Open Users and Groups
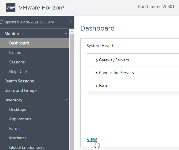179x150 pixels. pyautogui.click(x=21, y=90)
